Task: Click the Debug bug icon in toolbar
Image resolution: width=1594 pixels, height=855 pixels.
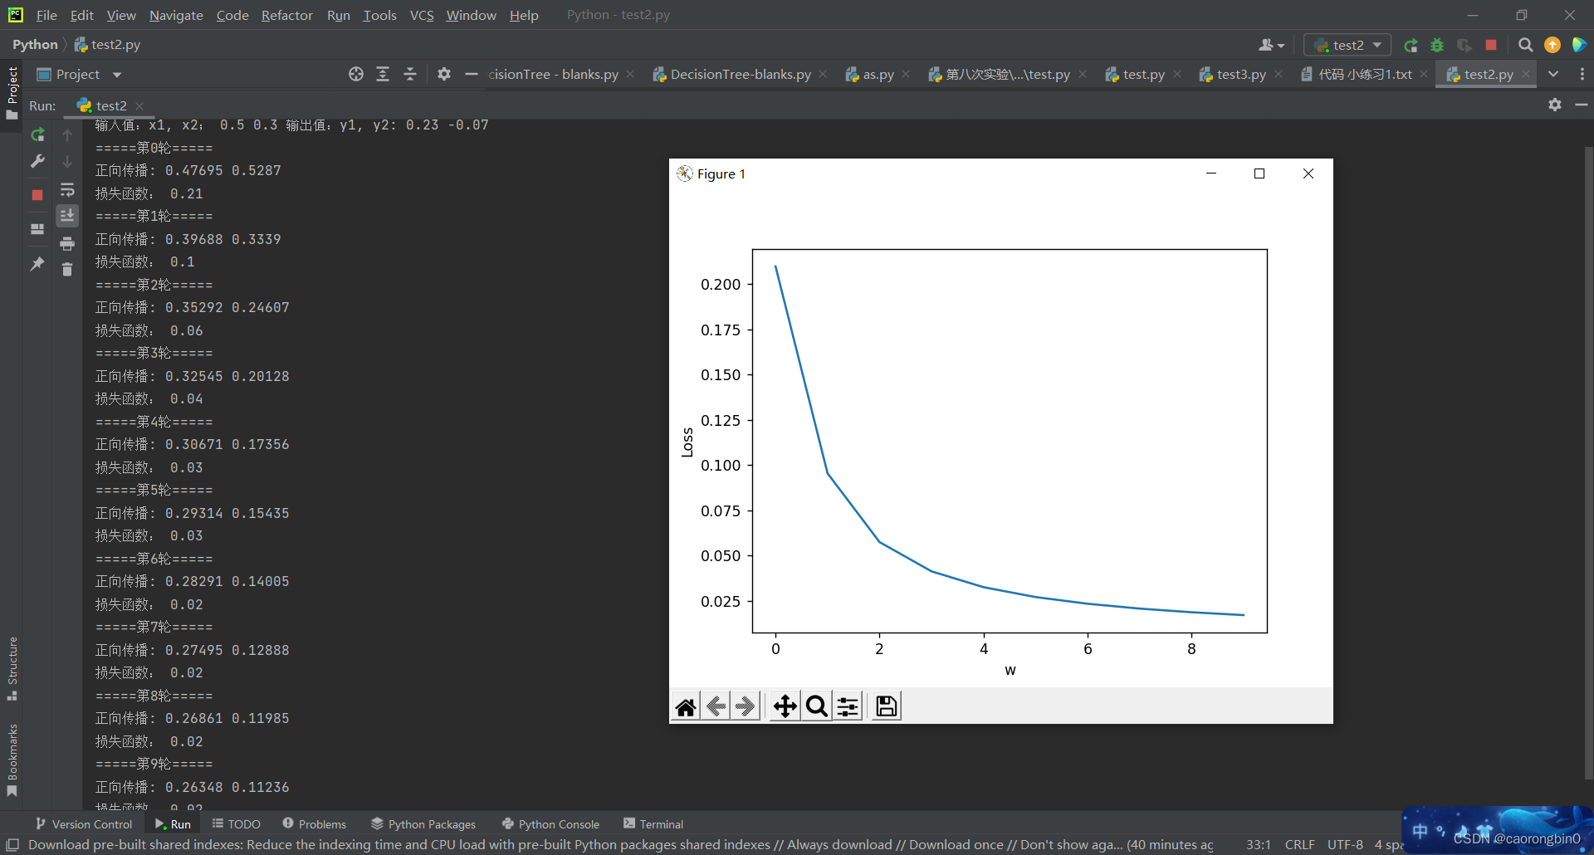Action: [x=1437, y=45]
